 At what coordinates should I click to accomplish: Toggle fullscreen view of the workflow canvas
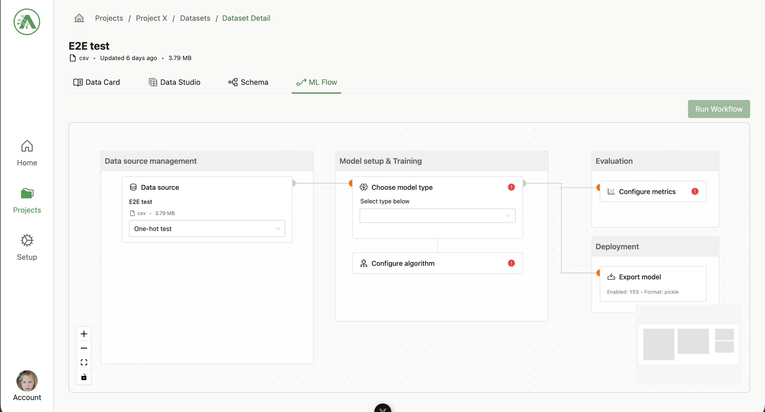(x=83, y=362)
